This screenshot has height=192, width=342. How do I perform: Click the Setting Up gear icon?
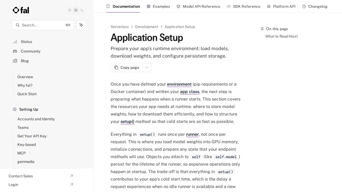tap(15, 109)
